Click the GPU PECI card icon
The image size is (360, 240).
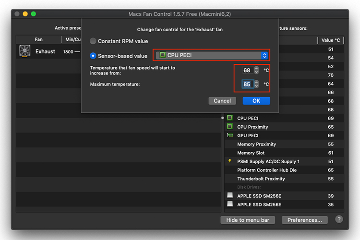(230, 135)
